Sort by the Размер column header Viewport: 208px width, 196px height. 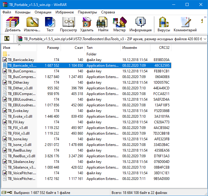(49, 48)
